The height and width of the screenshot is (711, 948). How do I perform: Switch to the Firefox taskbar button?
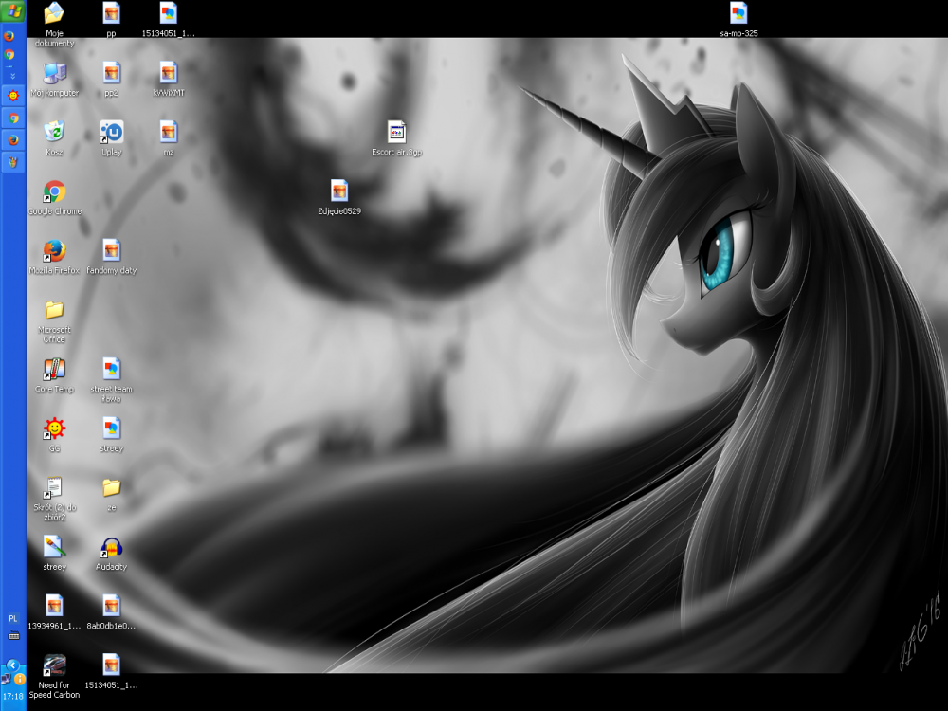point(12,140)
